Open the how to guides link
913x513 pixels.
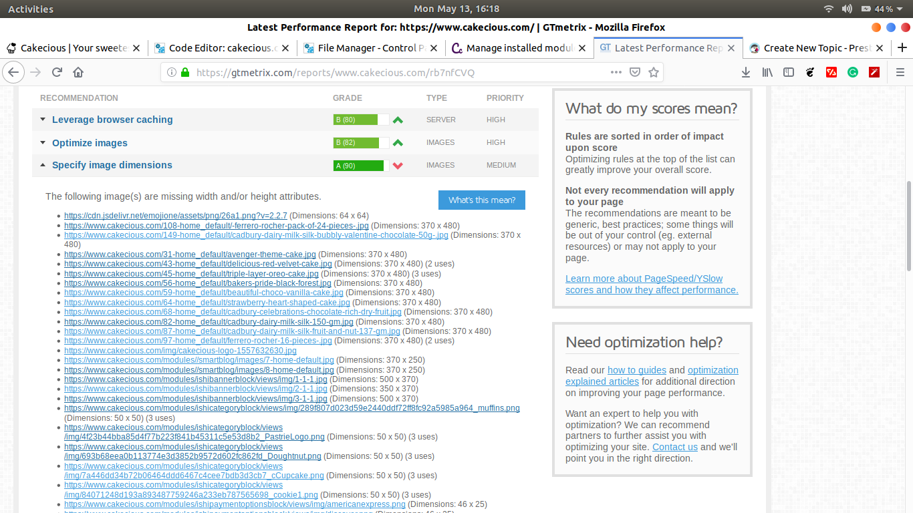tap(637, 370)
